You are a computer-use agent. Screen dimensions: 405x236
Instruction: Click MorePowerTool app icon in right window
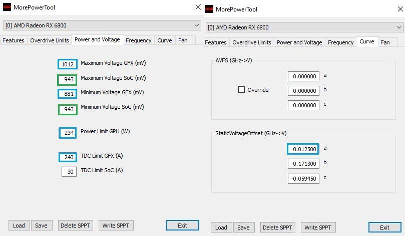(x=209, y=9)
